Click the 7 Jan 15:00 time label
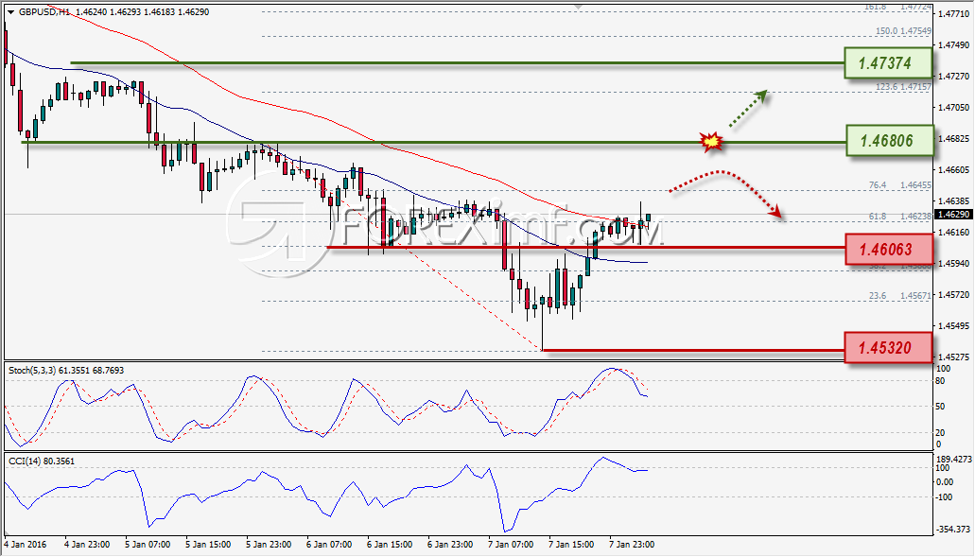The image size is (975, 557). [x=571, y=545]
